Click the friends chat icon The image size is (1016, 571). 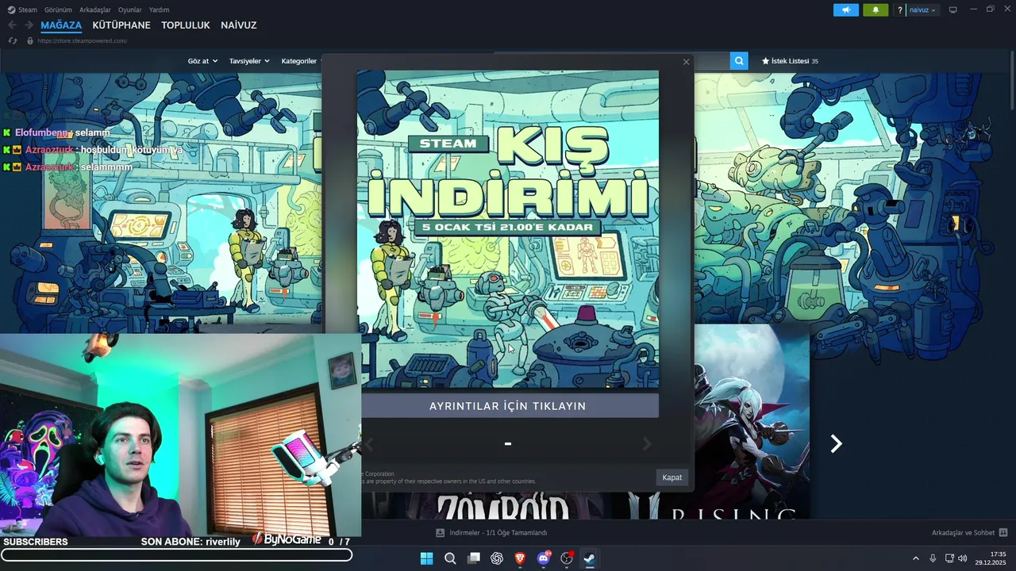1003,533
